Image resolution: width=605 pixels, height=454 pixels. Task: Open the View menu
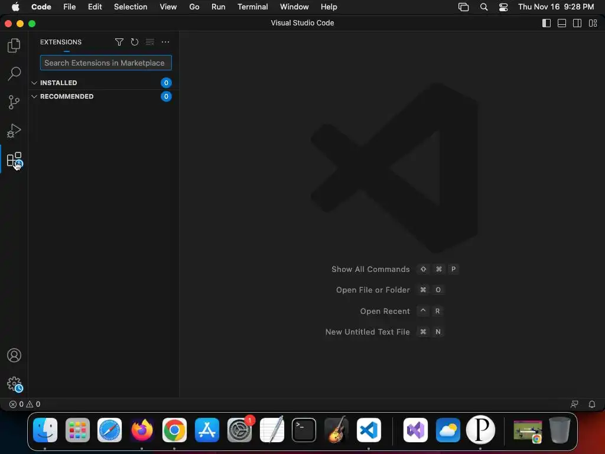(x=168, y=7)
